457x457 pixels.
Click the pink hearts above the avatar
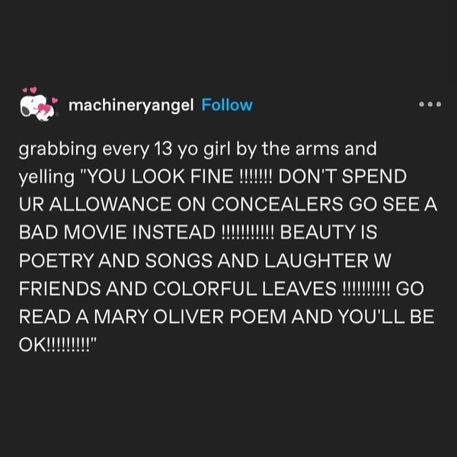tap(30, 90)
